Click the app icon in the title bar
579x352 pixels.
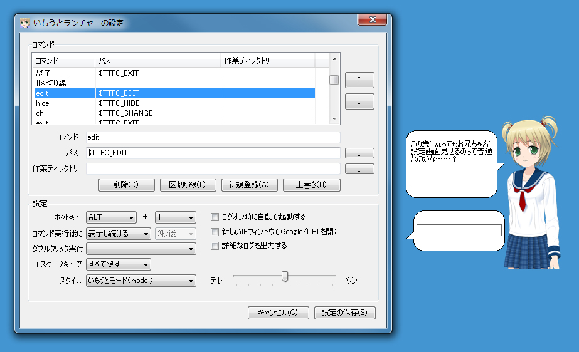[x=25, y=23]
